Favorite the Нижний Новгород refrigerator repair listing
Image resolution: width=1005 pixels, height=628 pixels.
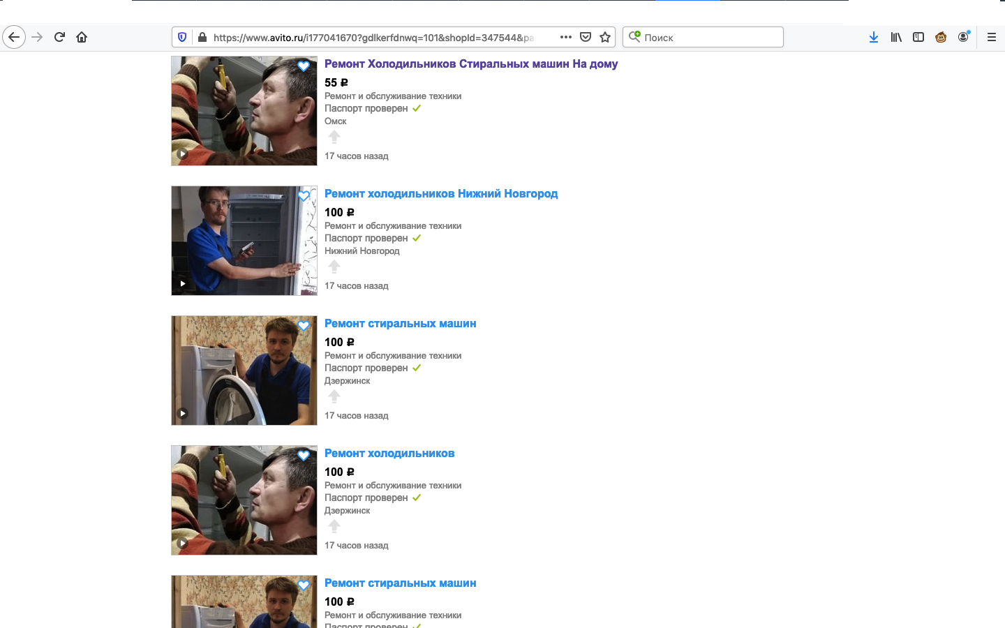304,196
